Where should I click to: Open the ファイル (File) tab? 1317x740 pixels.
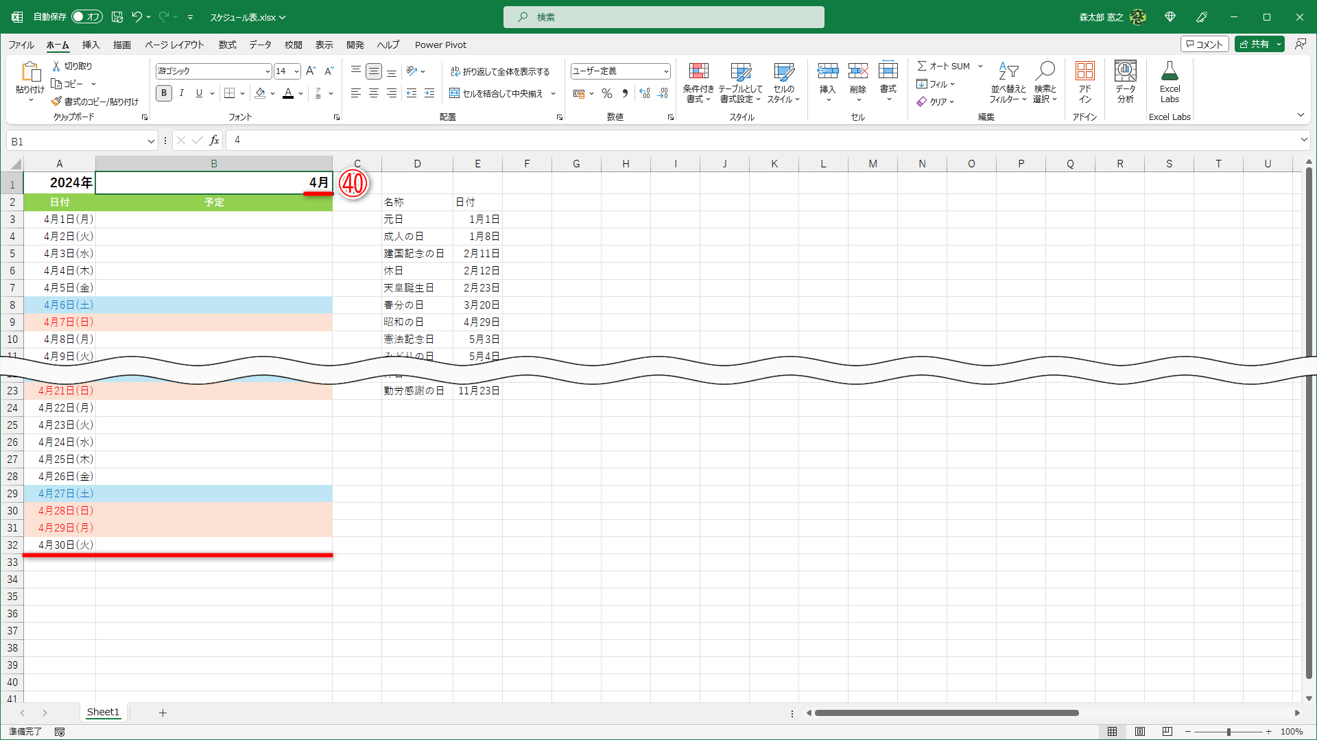21,45
